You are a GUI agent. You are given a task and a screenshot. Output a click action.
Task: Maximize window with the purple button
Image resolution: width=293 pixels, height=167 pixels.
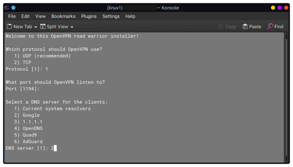pos(279,8)
